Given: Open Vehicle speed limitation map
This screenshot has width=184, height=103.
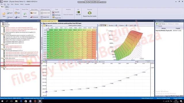Looking at the screenshot, I should click(14, 47).
